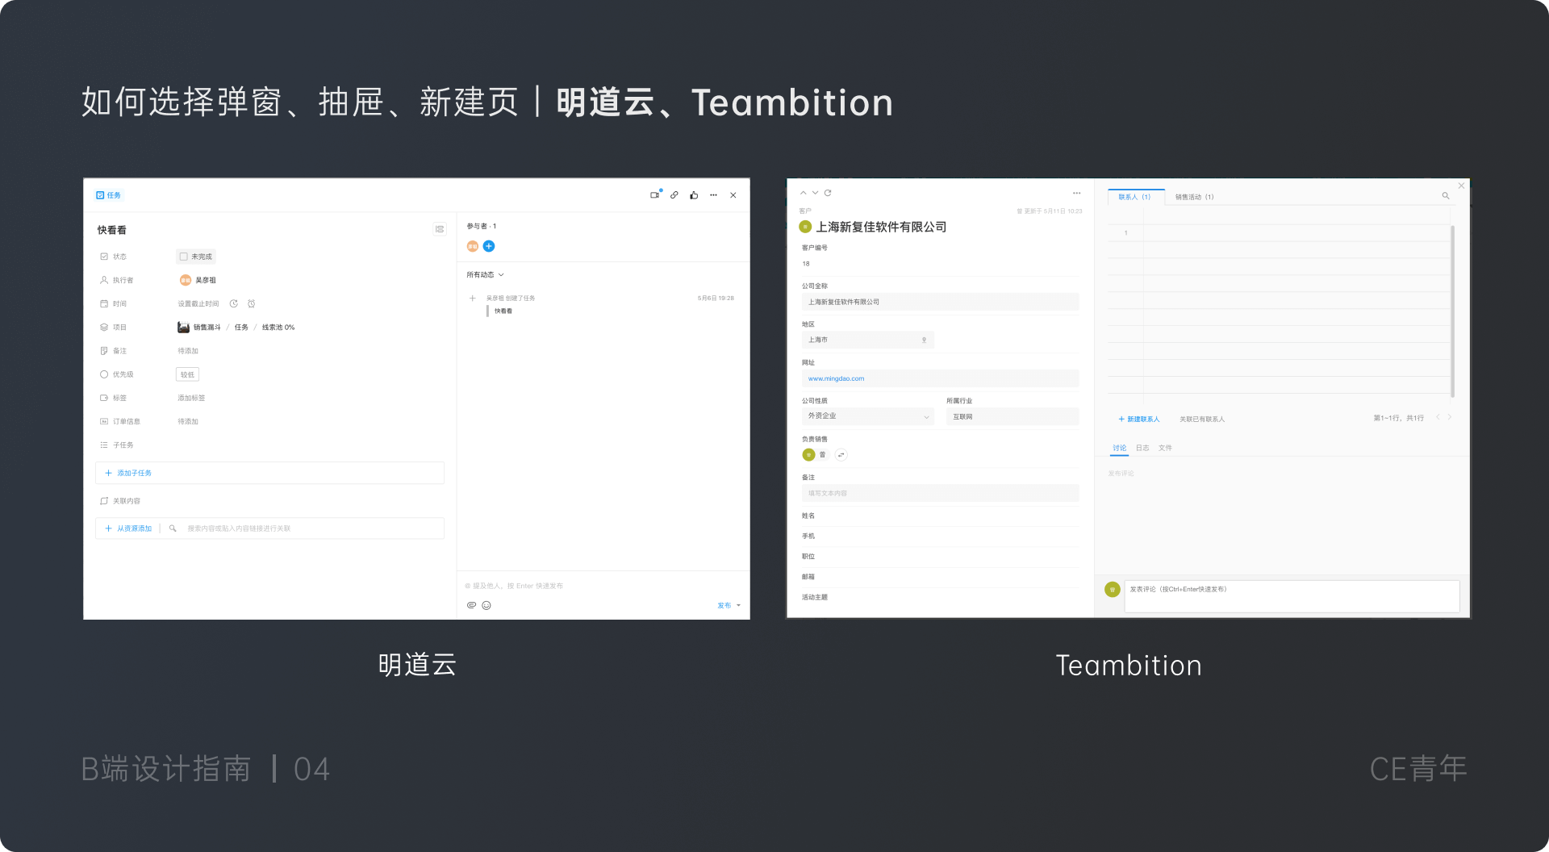Refresh the customer record
The height and width of the screenshot is (852, 1549).
tap(828, 193)
